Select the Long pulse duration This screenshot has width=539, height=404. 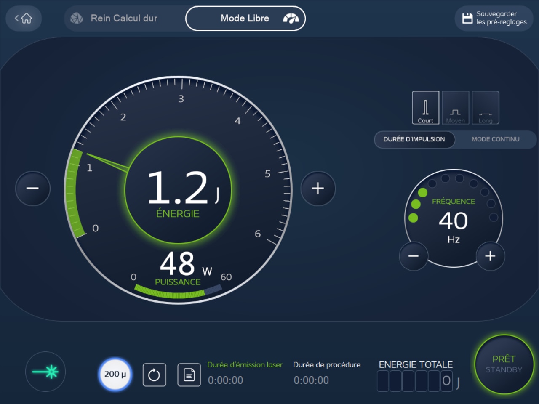point(486,108)
